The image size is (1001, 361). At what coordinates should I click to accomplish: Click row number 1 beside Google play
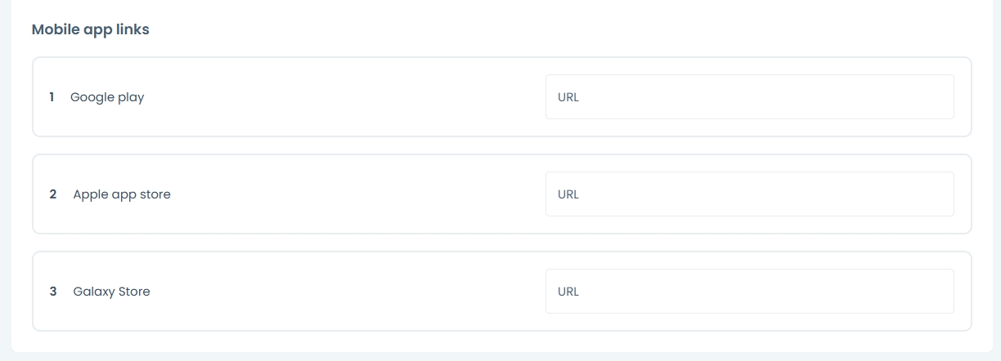click(x=52, y=97)
